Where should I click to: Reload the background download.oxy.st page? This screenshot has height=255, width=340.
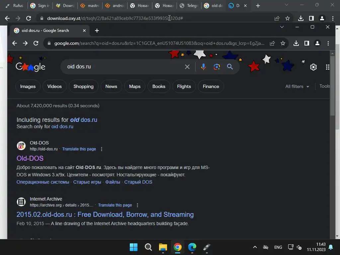pyautogui.click(x=29, y=18)
